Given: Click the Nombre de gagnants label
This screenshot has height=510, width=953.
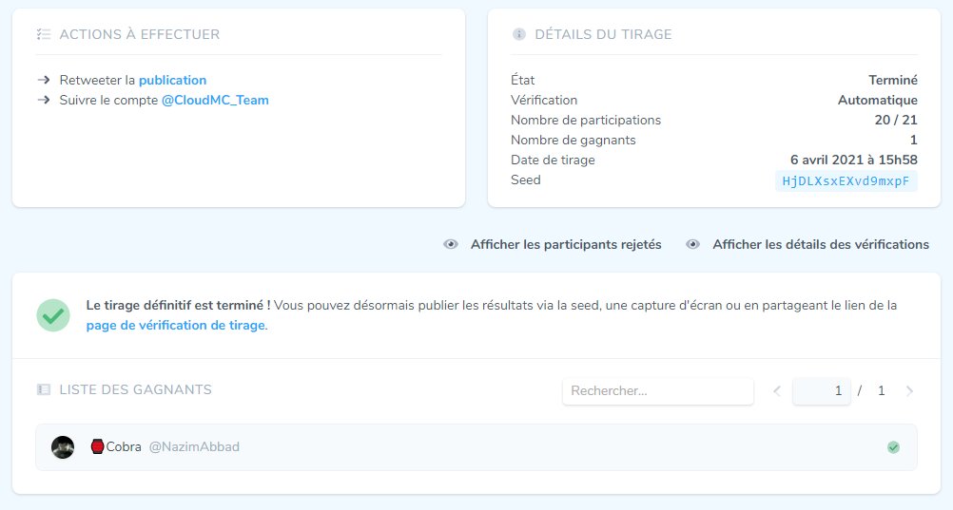Looking at the screenshot, I should coord(574,141).
